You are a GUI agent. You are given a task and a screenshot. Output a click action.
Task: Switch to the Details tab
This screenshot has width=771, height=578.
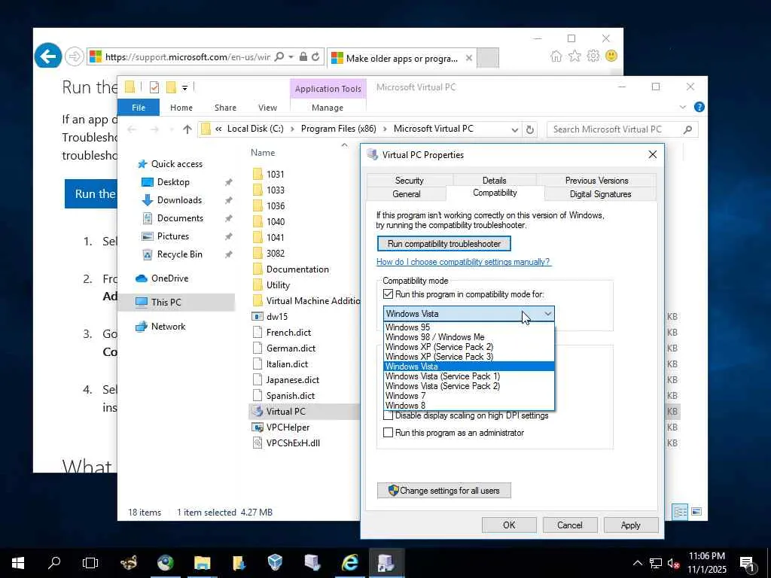coord(494,181)
